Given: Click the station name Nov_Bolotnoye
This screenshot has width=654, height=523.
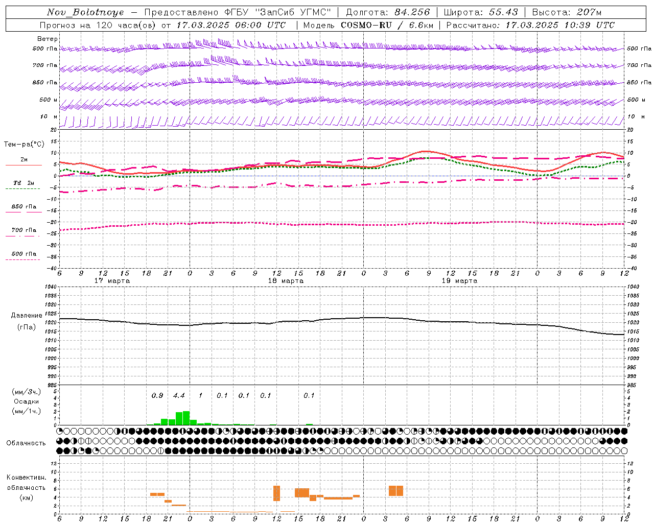Looking at the screenshot, I should (85, 12).
